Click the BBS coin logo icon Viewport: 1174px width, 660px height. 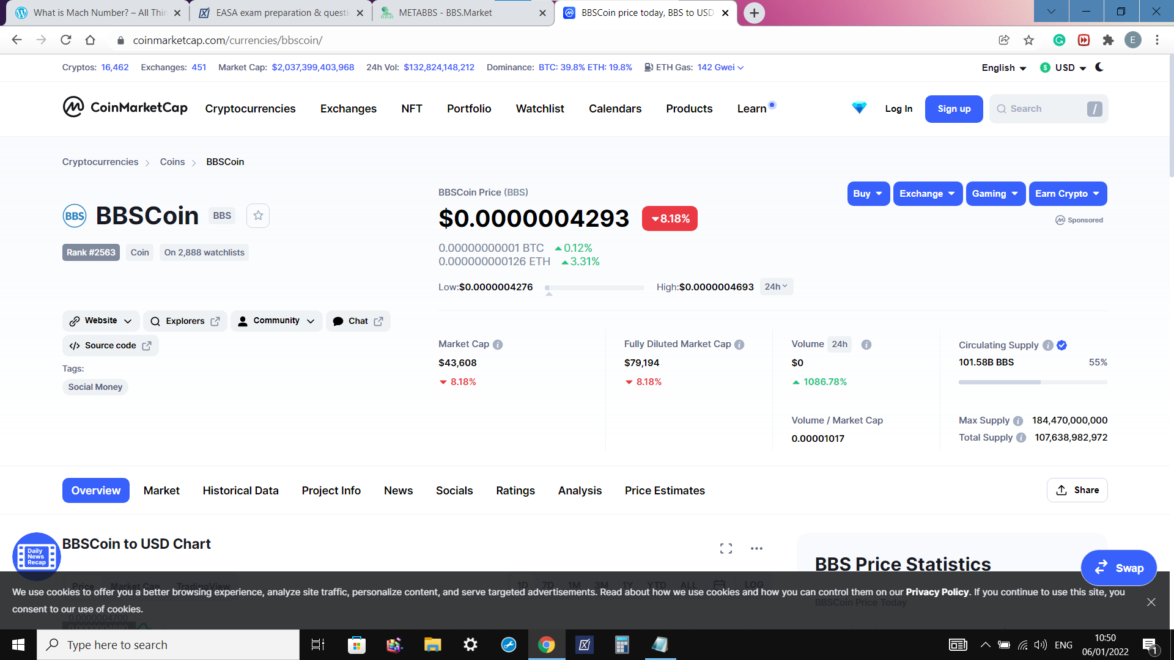point(75,216)
